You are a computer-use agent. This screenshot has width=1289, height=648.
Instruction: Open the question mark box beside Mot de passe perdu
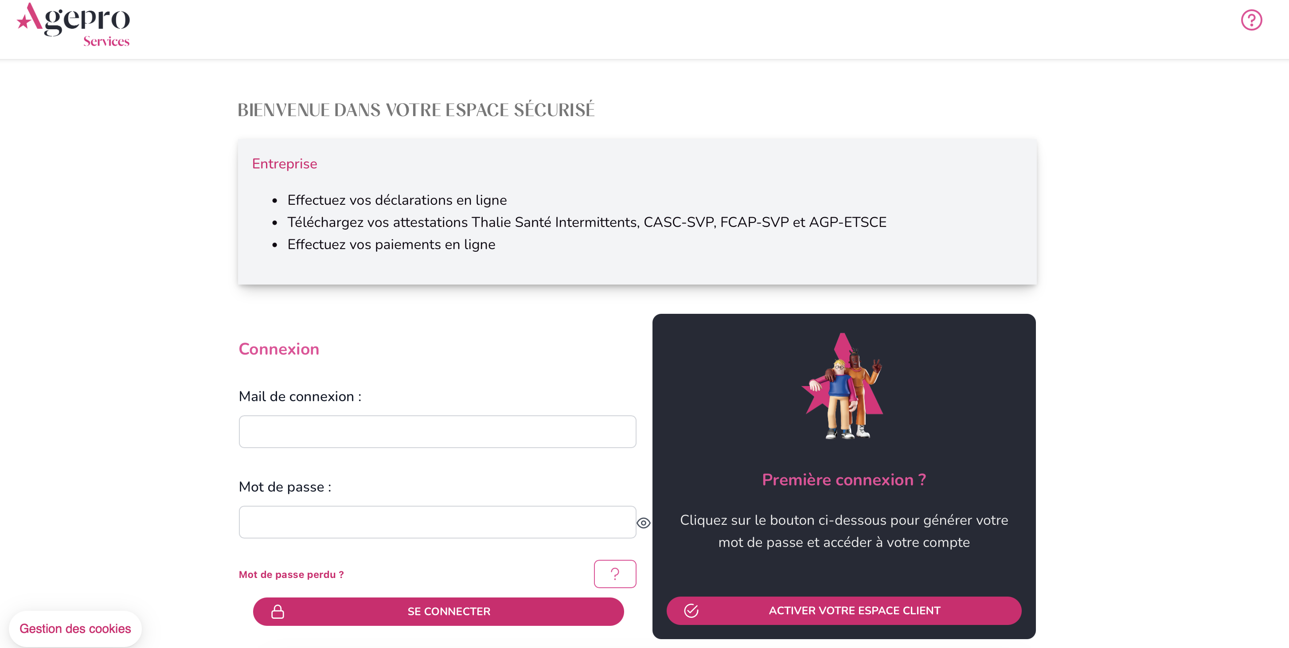pyautogui.click(x=615, y=574)
